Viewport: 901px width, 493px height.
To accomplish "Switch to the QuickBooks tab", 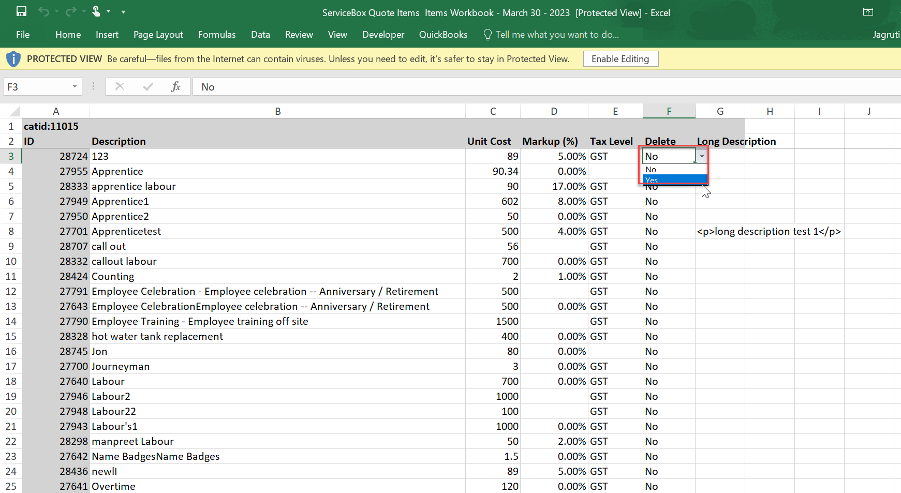I will coord(443,35).
